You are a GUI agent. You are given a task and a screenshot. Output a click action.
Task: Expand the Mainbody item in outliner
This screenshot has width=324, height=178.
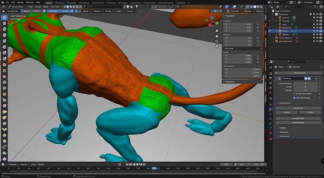pyautogui.click(x=277, y=28)
